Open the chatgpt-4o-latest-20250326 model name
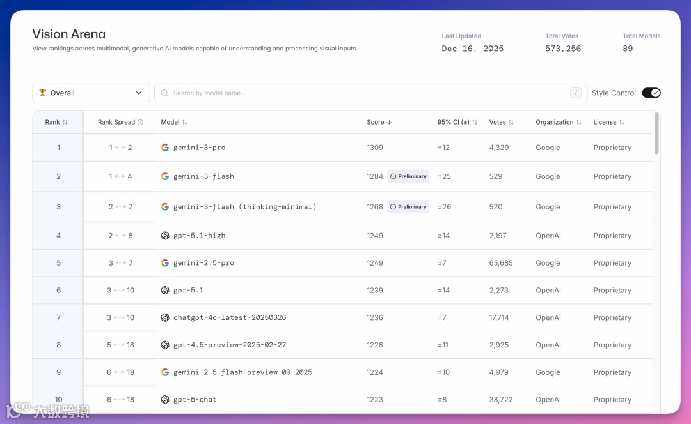The height and width of the screenshot is (424, 691). click(230, 317)
